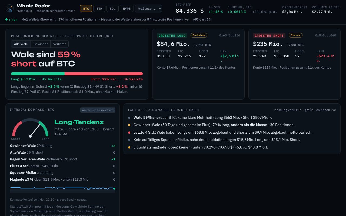Image resolution: width=346 pixels, height=216 pixels.
Task: Select the Verlierer filter tab
Action: coord(59,44)
